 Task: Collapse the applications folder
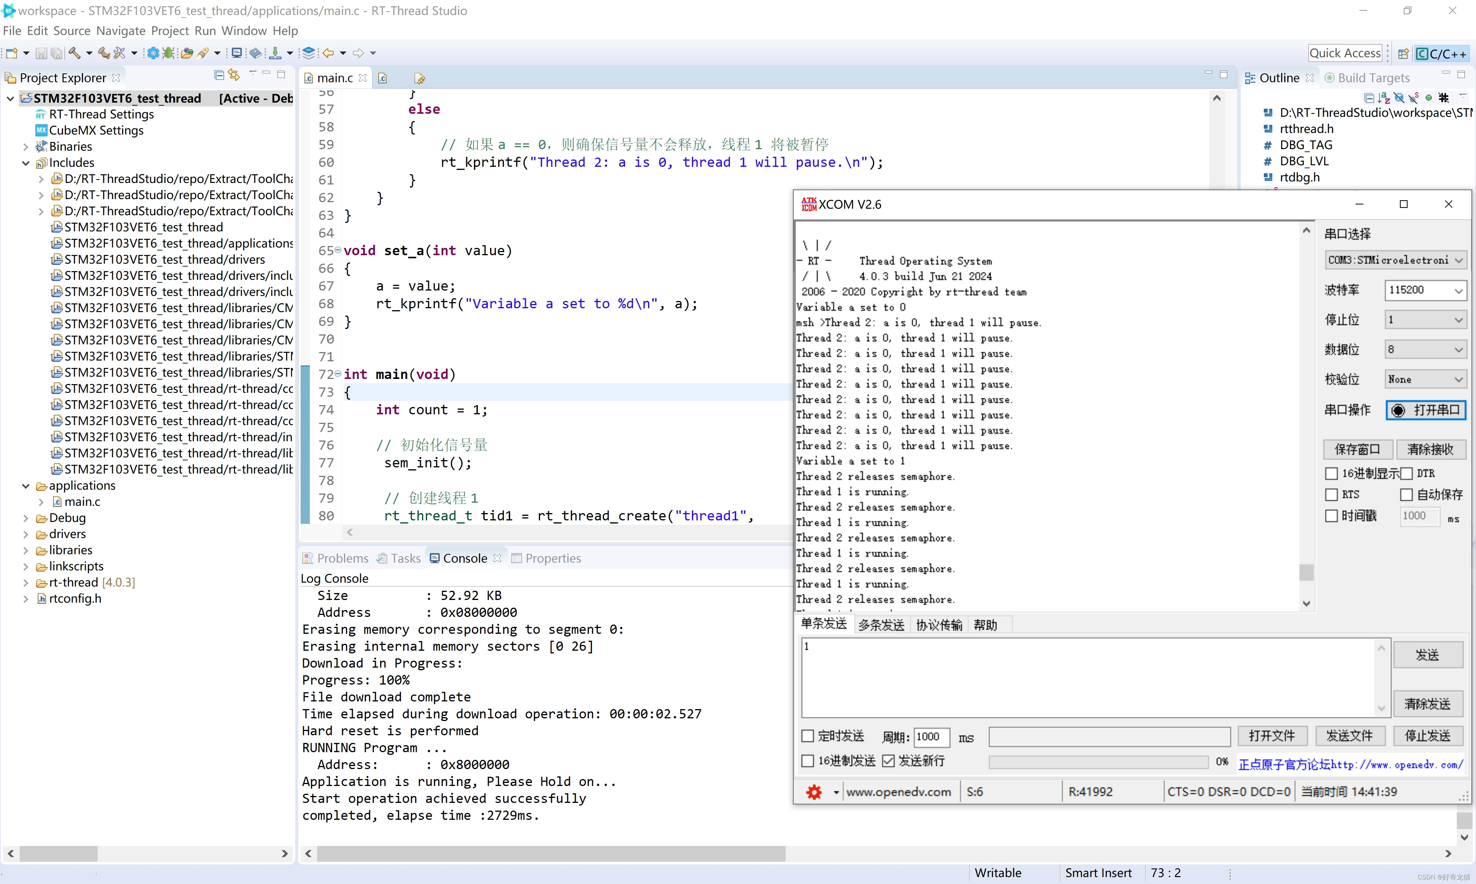26,485
